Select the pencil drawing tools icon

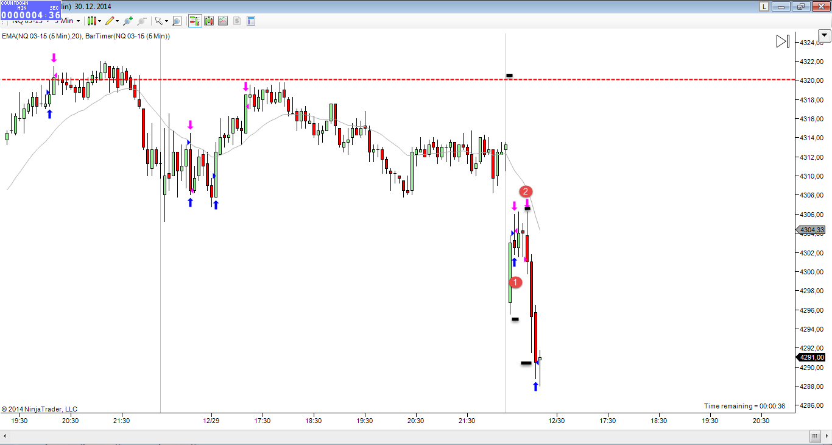pyautogui.click(x=110, y=21)
